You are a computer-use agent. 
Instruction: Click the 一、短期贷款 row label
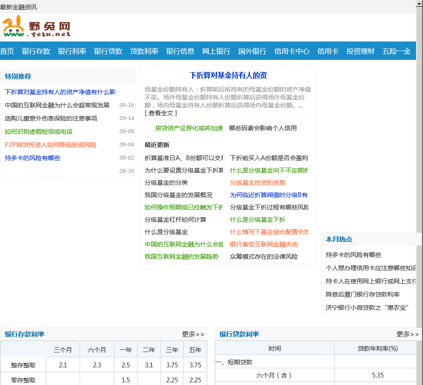pyautogui.click(x=234, y=362)
